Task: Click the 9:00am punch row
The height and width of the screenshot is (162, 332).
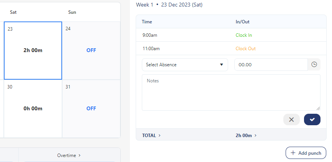Action: (x=150, y=35)
